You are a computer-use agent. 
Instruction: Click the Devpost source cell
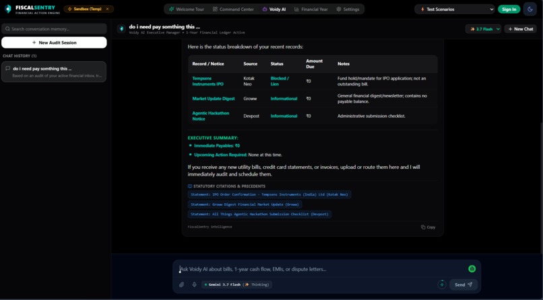click(x=251, y=116)
